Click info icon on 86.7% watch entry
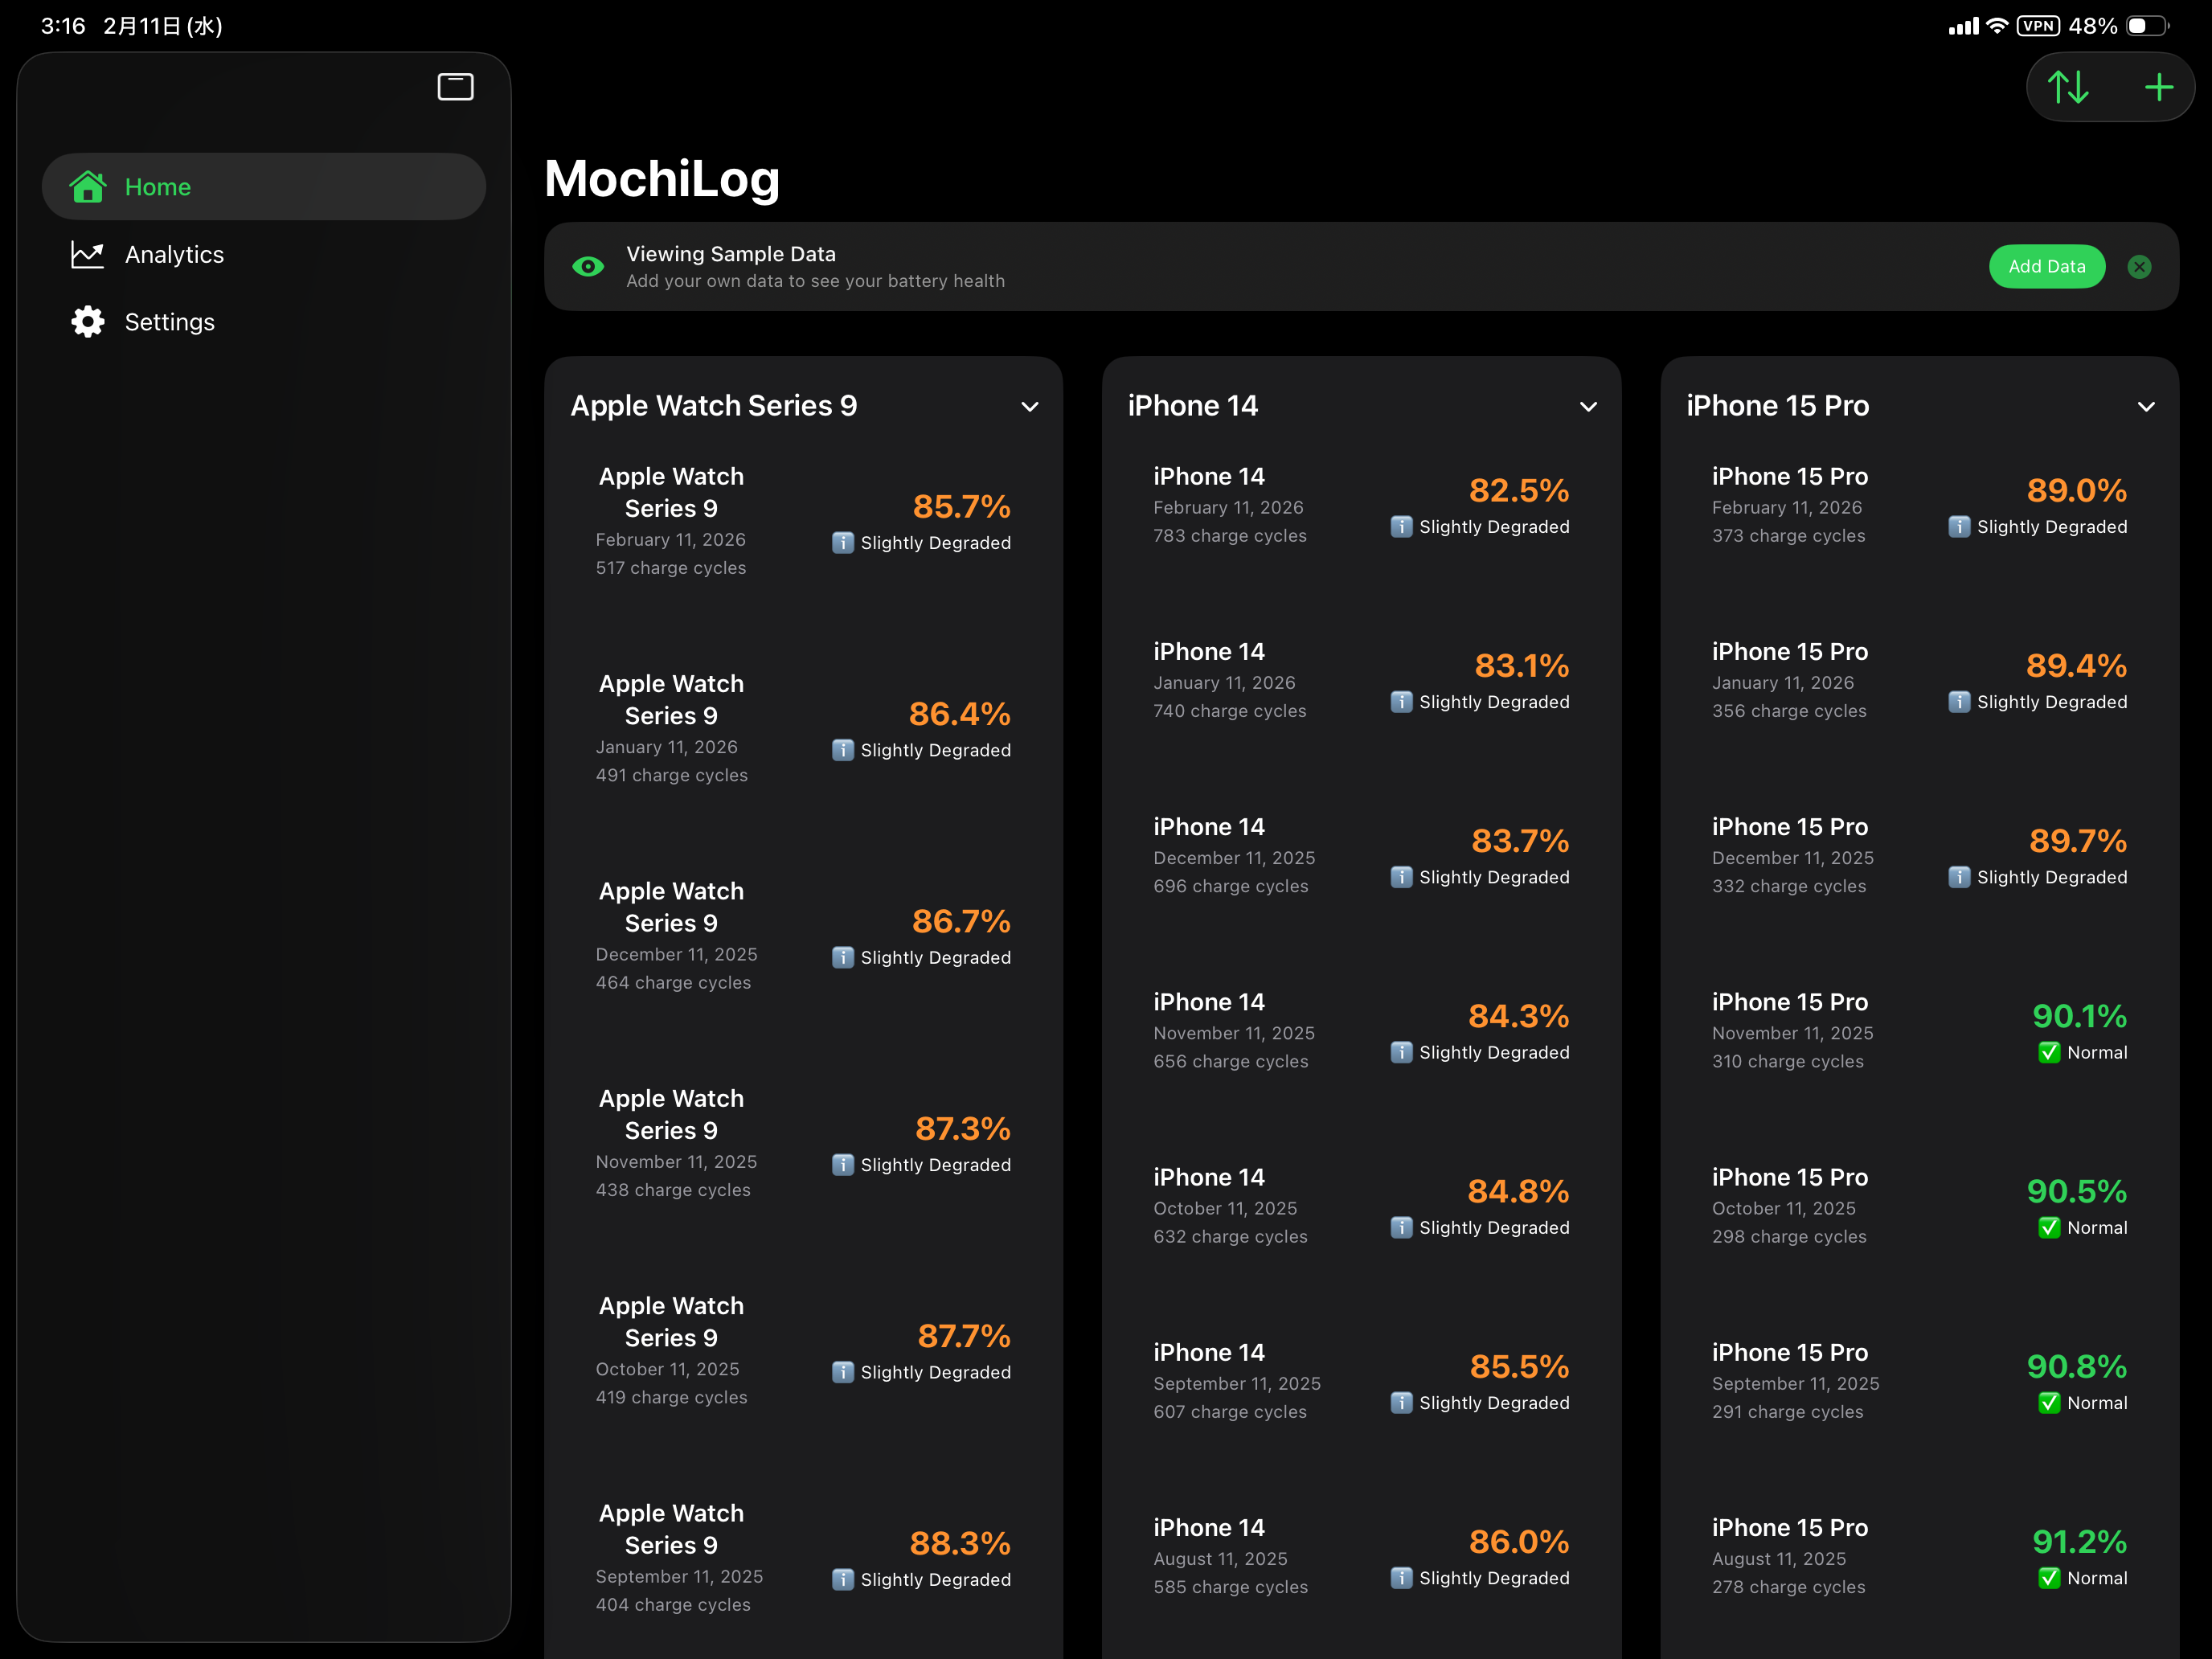This screenshot has height=1659, width=2212. (x=843, y=957)
